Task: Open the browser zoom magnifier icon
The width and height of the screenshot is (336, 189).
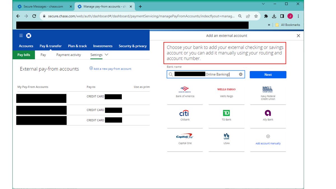Action: click(x=240, y=16)
